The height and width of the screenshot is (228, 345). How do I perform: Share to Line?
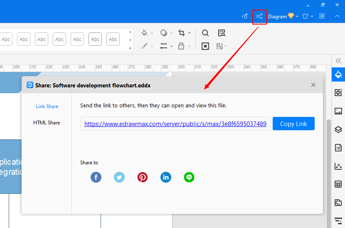189,177
